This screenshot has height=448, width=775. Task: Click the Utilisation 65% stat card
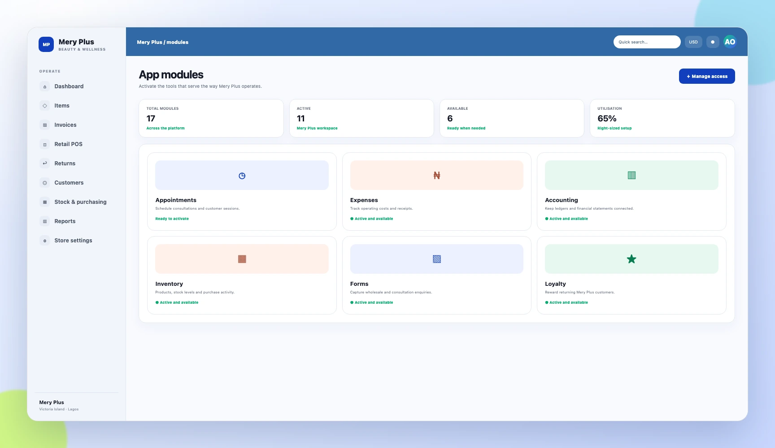[x=662, y=118]
